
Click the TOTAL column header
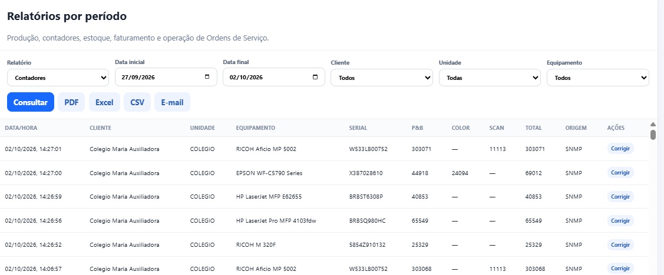pyautogui.click(x=533, y=128)
